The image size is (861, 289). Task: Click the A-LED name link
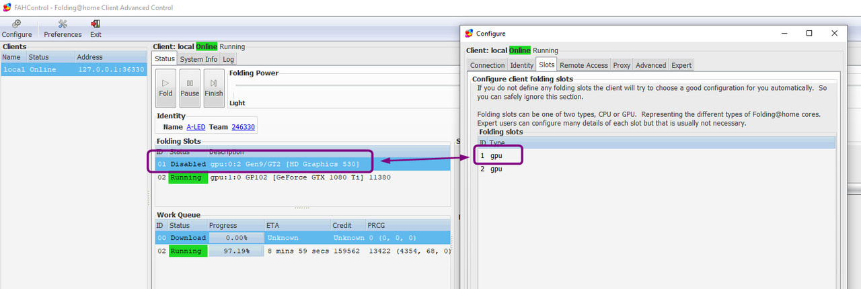196,127
